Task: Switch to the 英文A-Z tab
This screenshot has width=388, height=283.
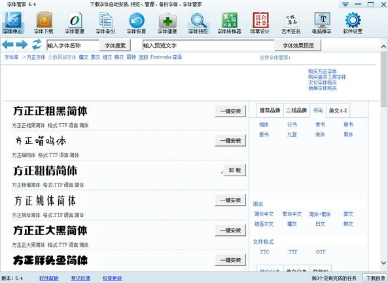Action: 338,111
